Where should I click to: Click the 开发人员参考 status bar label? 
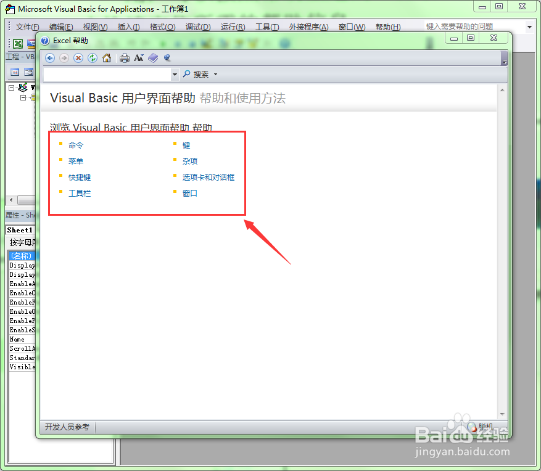click(67, 427)
